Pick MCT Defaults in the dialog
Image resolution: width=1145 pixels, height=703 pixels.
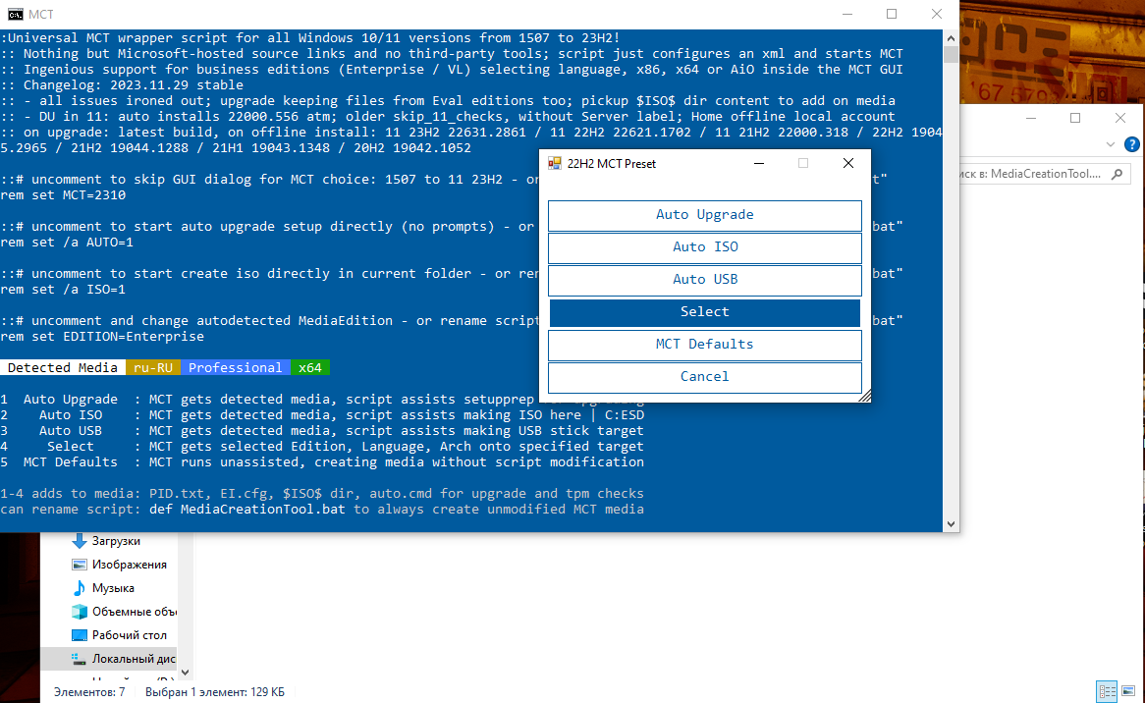click(704, 345)
